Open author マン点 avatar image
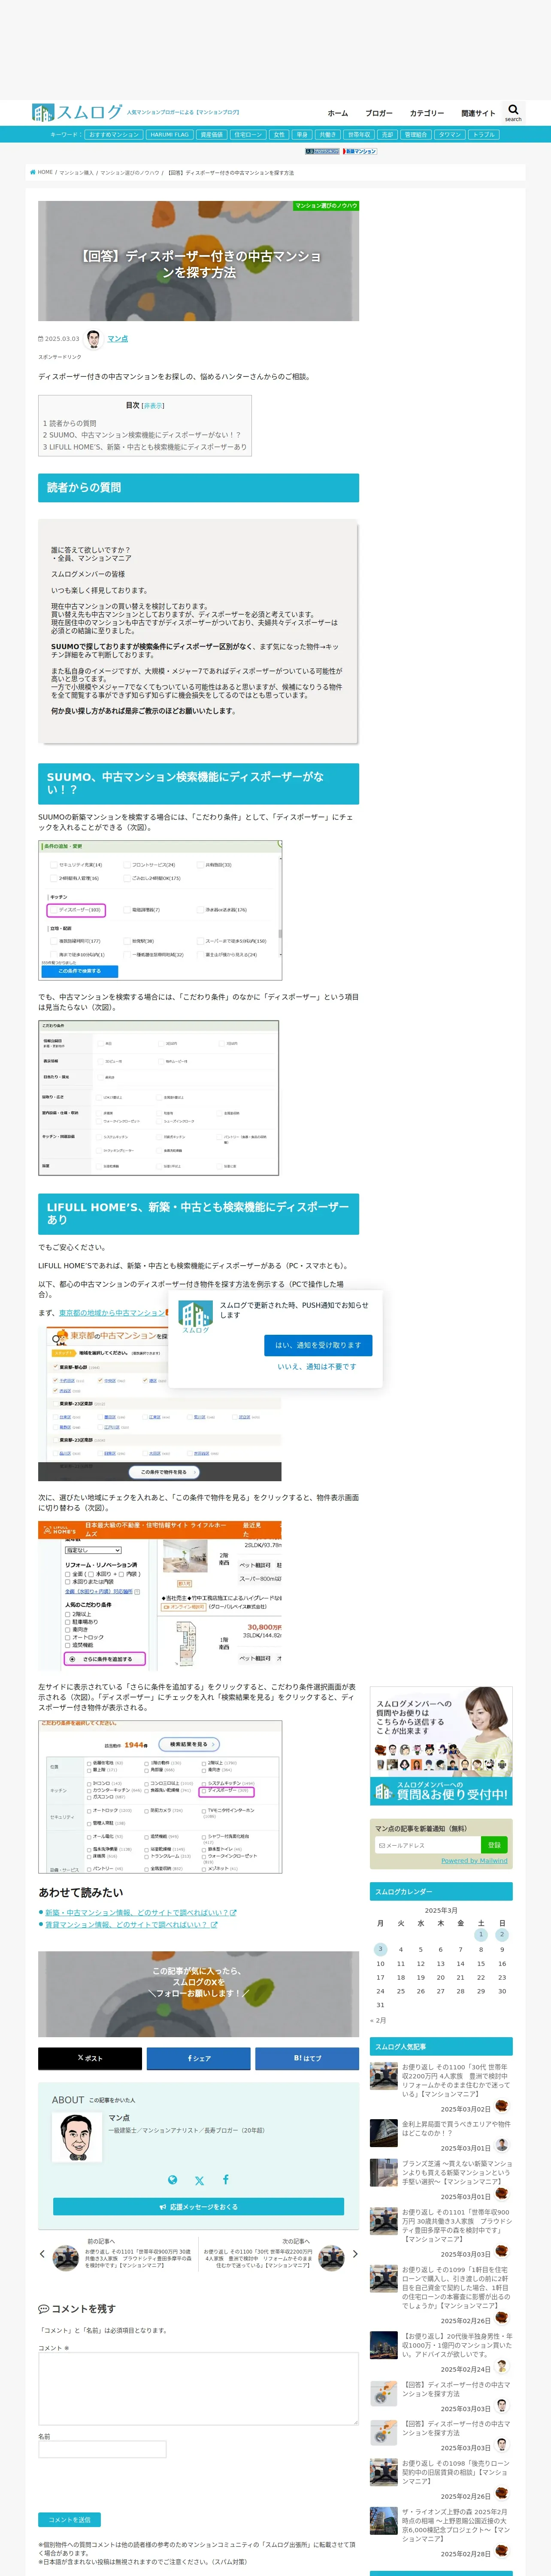 click(94, 339)
